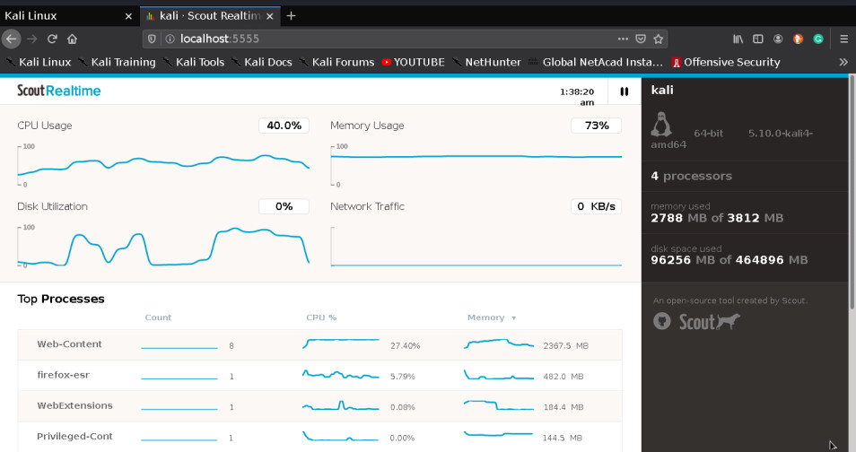Viewport: 856px width, 452px height.
Task: Open the Offensive Security bookmark
Action: [x=726, y=62]
